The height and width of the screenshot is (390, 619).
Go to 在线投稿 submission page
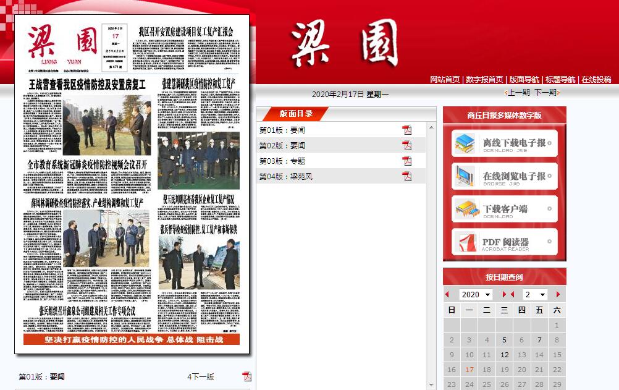596,80
